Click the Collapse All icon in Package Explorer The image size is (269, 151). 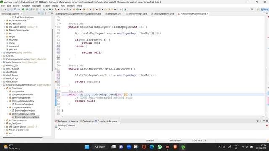pyautogui.click(x=39, y=13)
